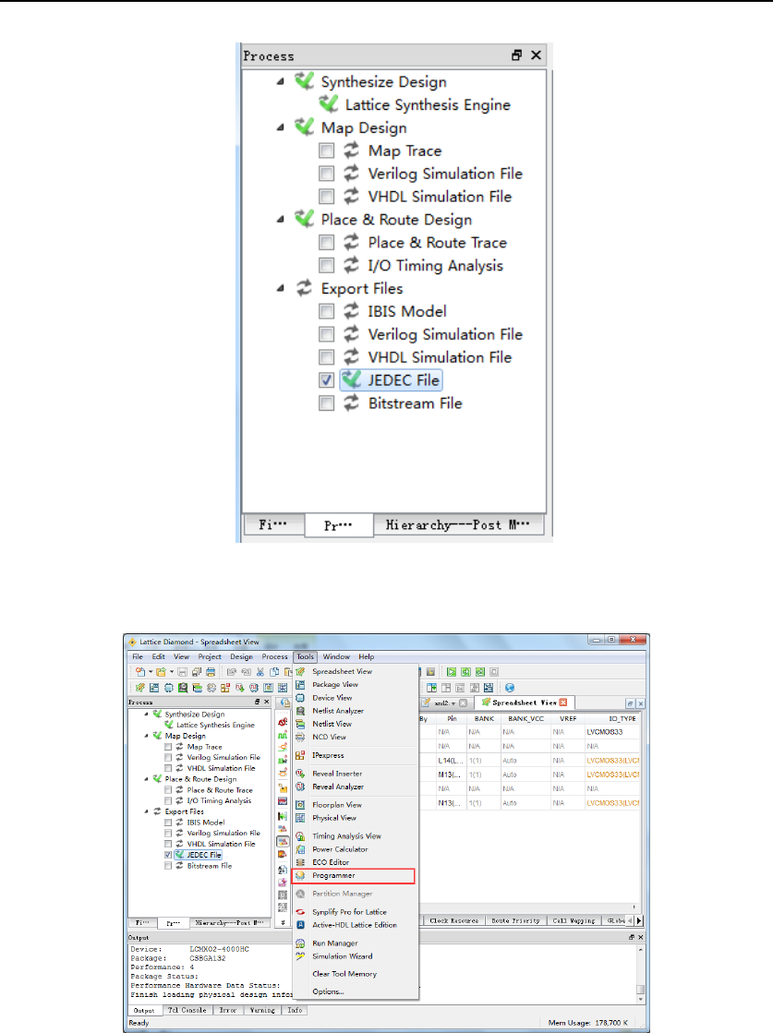Collapse Map Design in Lattice Diamond window
This screenshot has height=1033, width=773.
click(x=146, y=736)
